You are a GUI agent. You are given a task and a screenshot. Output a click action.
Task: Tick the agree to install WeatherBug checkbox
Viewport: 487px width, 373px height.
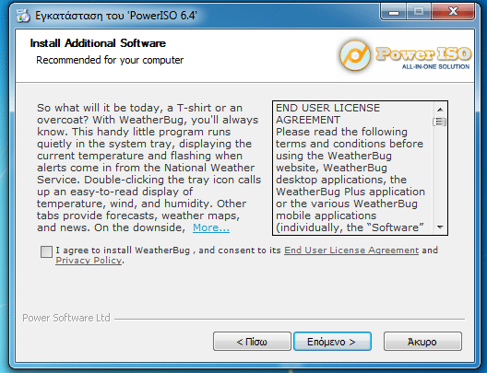46,251
